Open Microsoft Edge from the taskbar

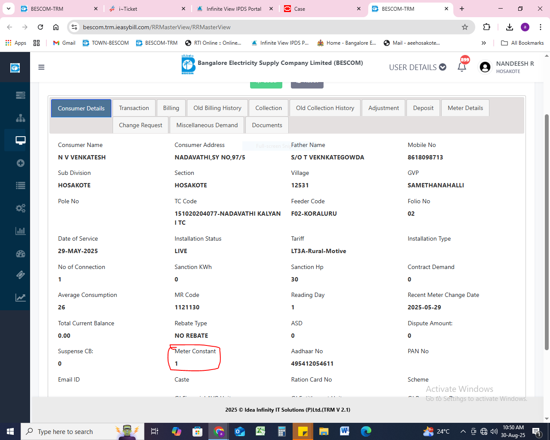click(366, 431)
